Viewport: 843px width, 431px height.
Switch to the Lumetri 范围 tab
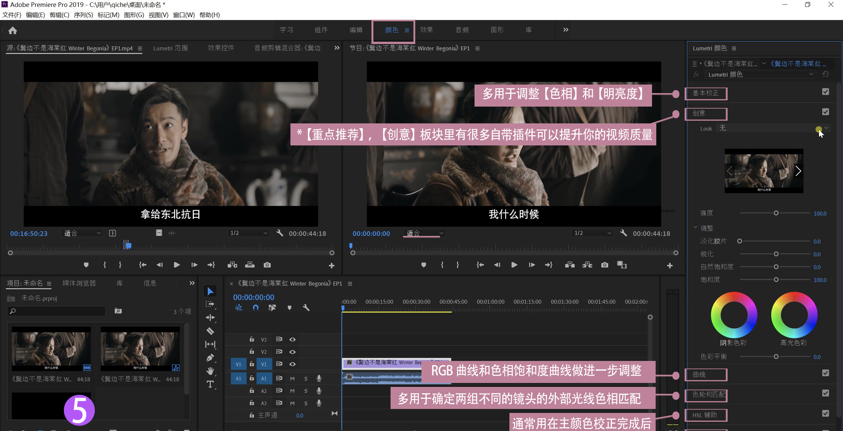(171, 48)
